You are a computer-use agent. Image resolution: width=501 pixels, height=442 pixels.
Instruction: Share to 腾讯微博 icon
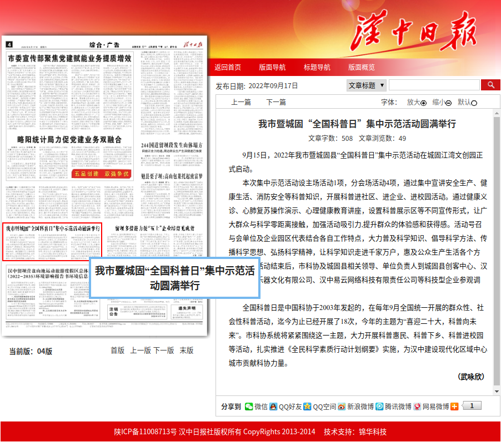coord(379,407)
